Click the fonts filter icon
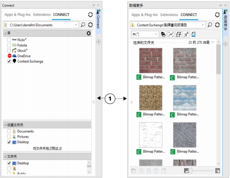This screenshot has width=230, height=178. coord(186,34)
